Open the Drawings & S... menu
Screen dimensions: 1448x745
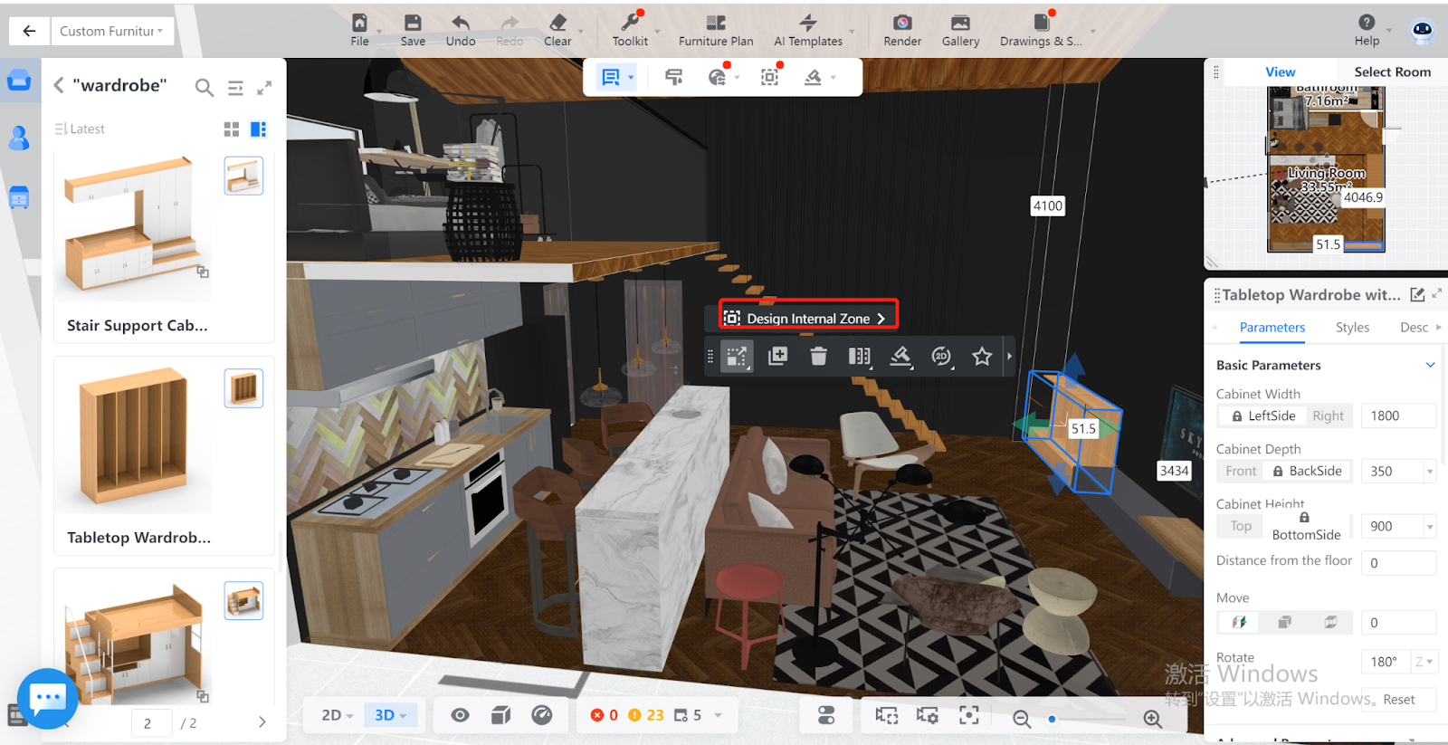[x=1041, y=30]
